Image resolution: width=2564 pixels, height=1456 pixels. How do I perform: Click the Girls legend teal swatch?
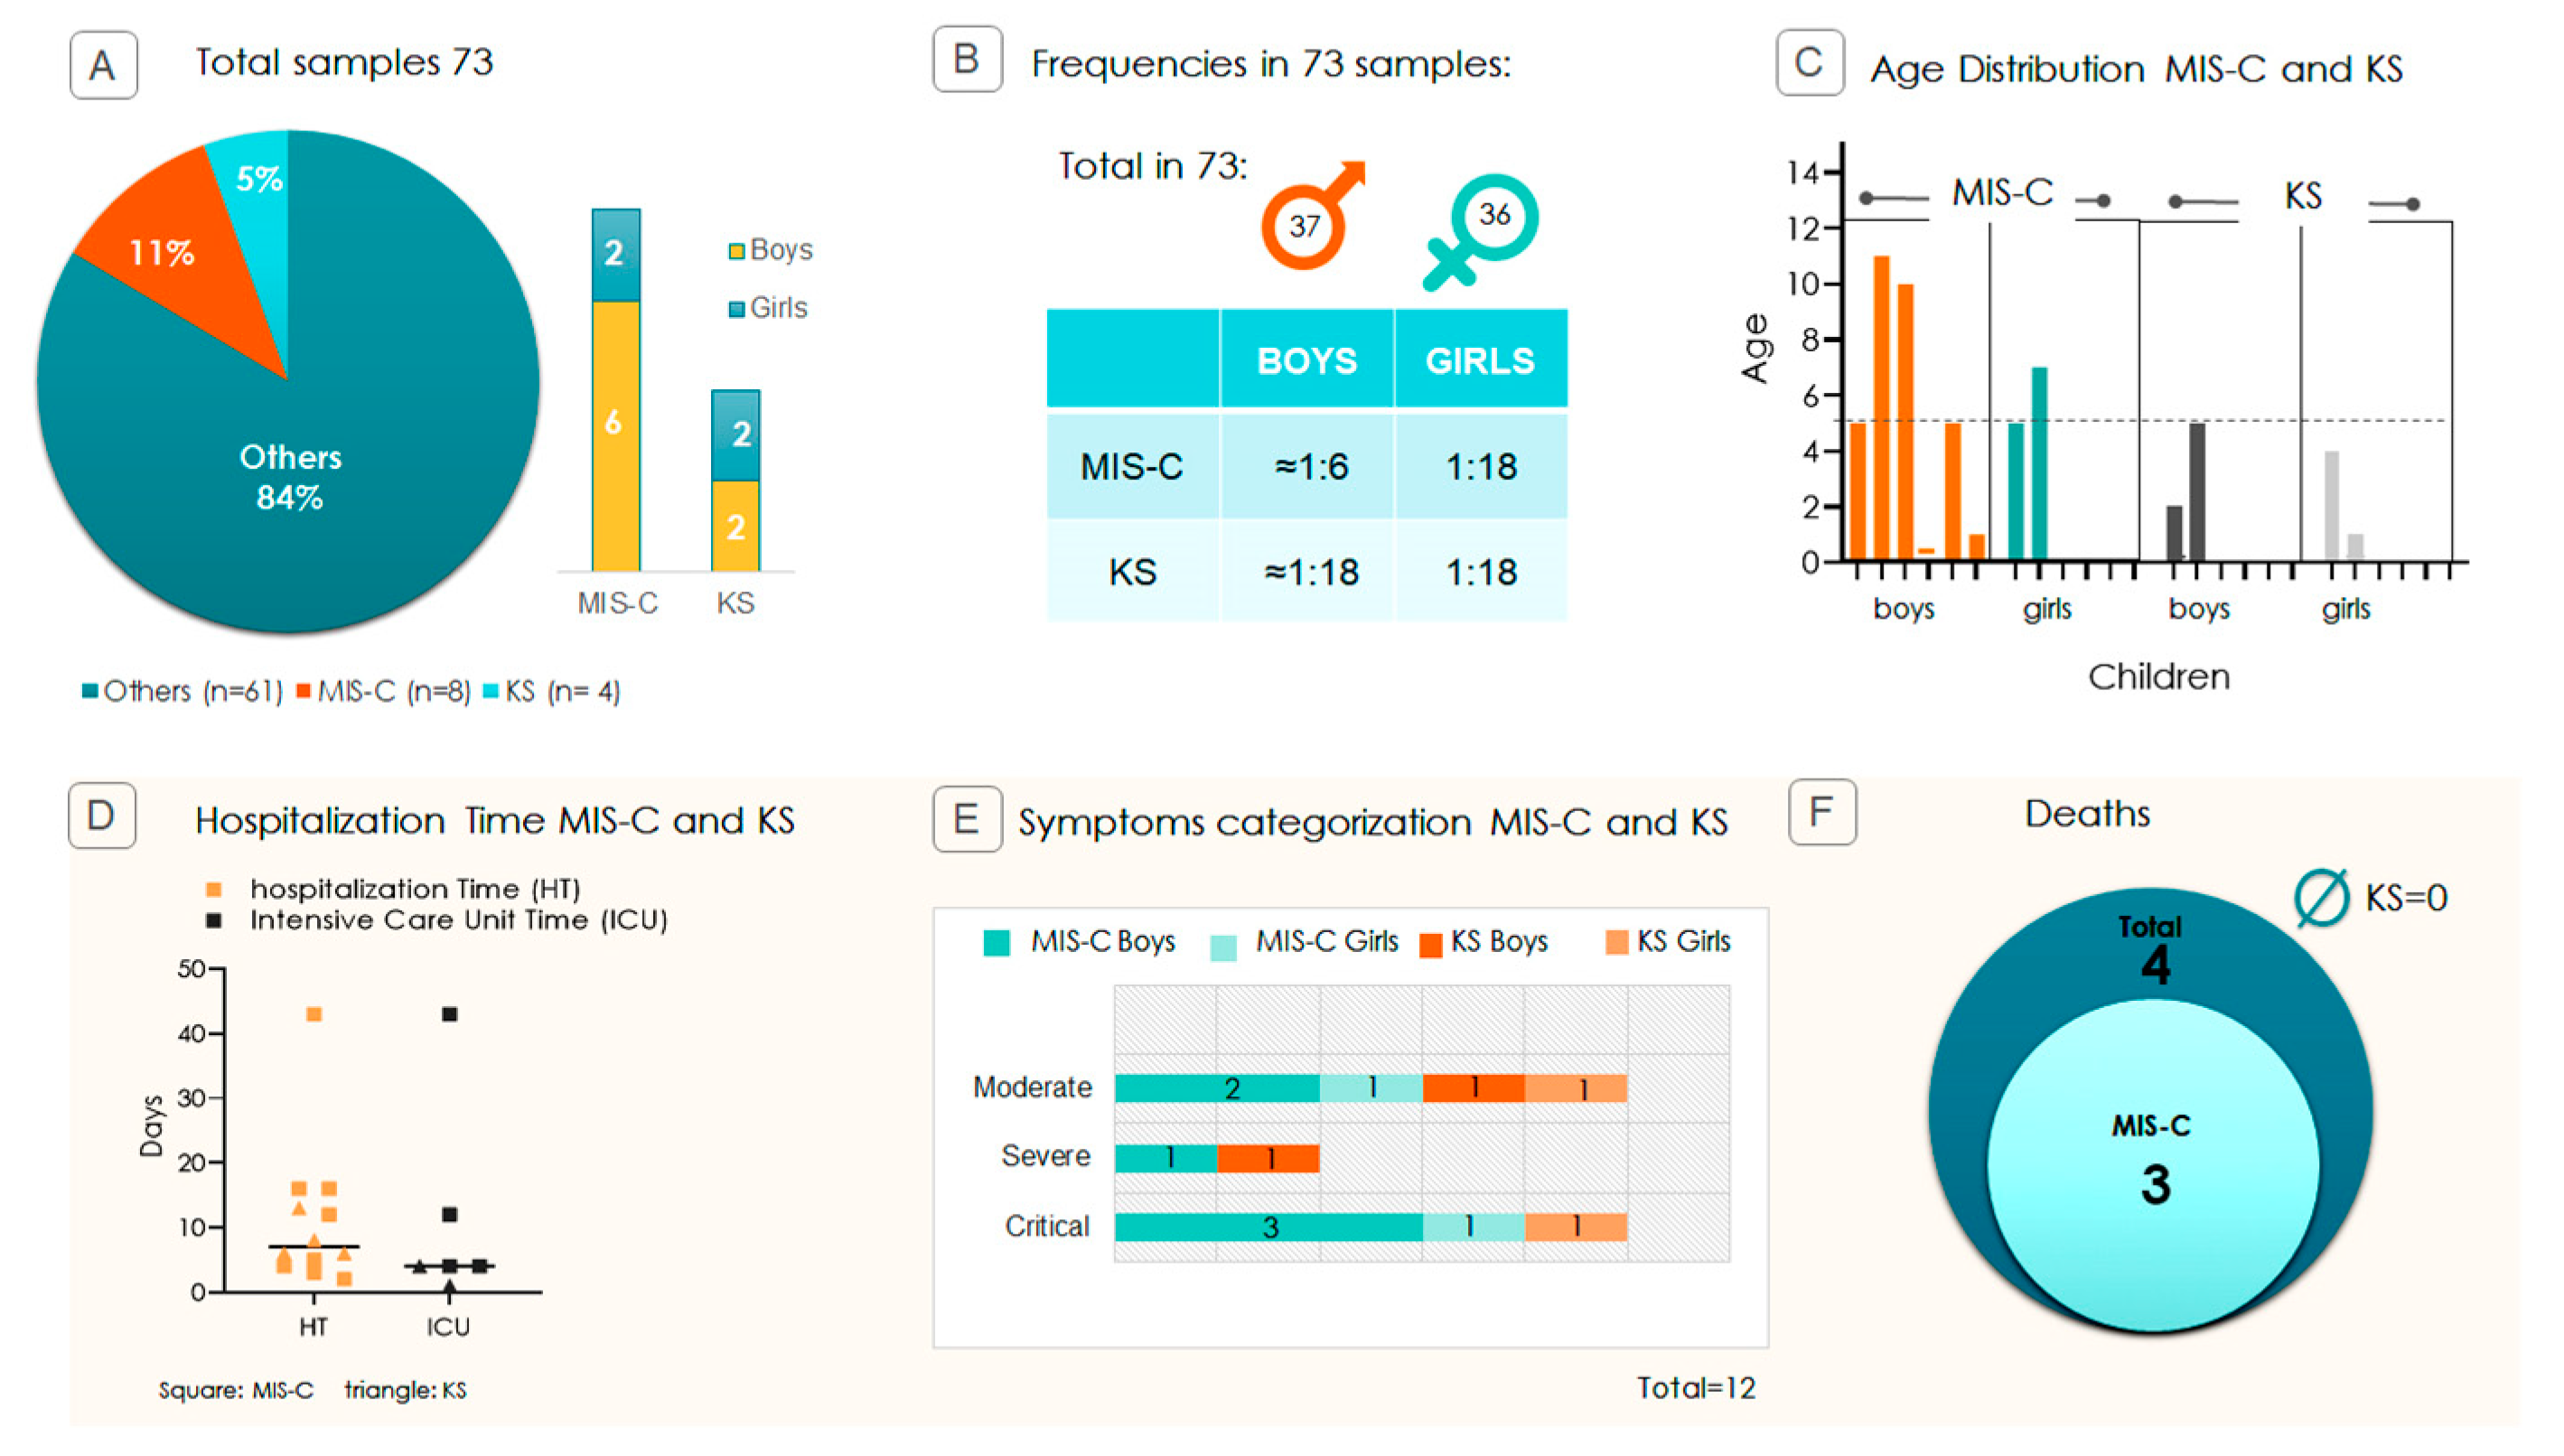[x=736, y=310]
